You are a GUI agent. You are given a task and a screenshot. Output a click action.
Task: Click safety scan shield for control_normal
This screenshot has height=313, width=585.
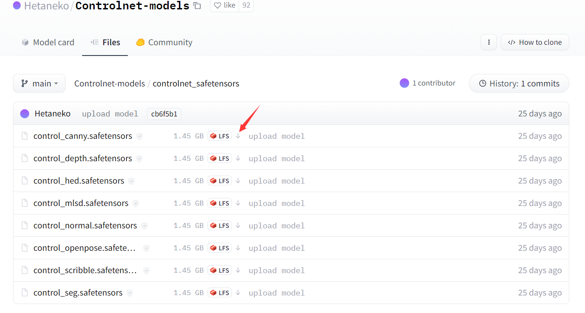tap(144, 226)
